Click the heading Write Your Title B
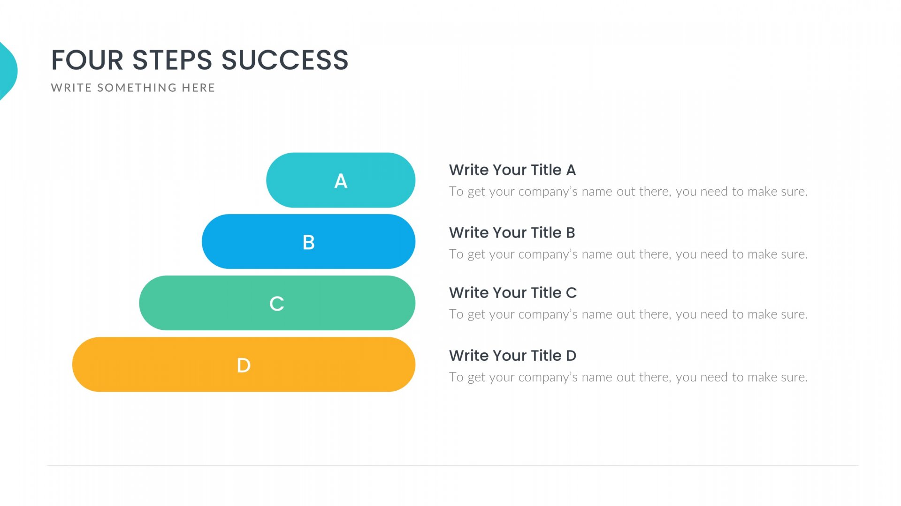Image resolution: width=901 pixels, height=506 pixels. 512,232
